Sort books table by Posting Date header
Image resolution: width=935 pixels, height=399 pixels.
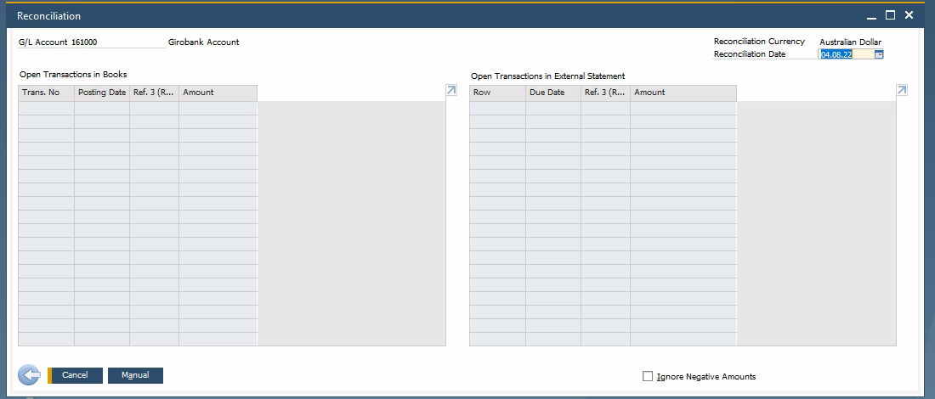click(102, 93)
